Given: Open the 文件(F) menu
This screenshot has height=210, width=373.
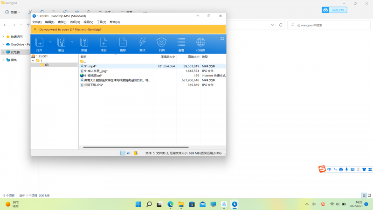Looking at the screenshot, I should click(x=37, y=22).
